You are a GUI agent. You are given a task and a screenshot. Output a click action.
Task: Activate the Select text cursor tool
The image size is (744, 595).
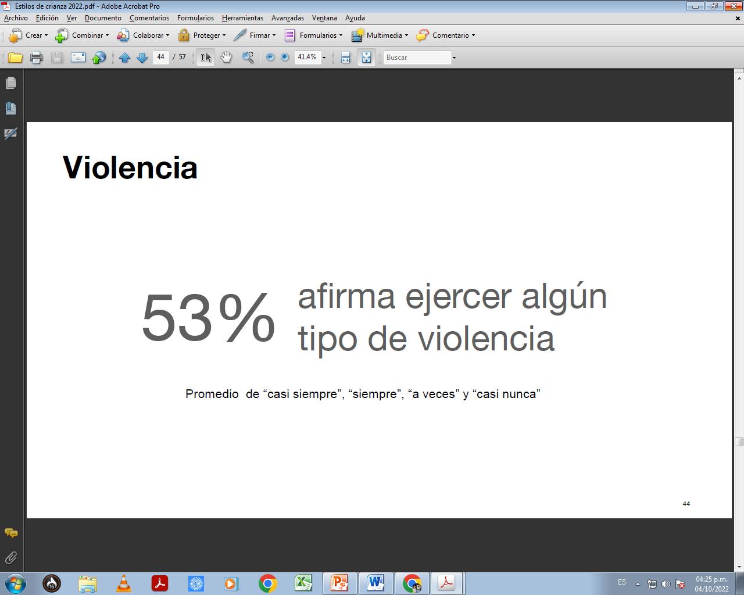pyautogui.click(x=206, y=58)
